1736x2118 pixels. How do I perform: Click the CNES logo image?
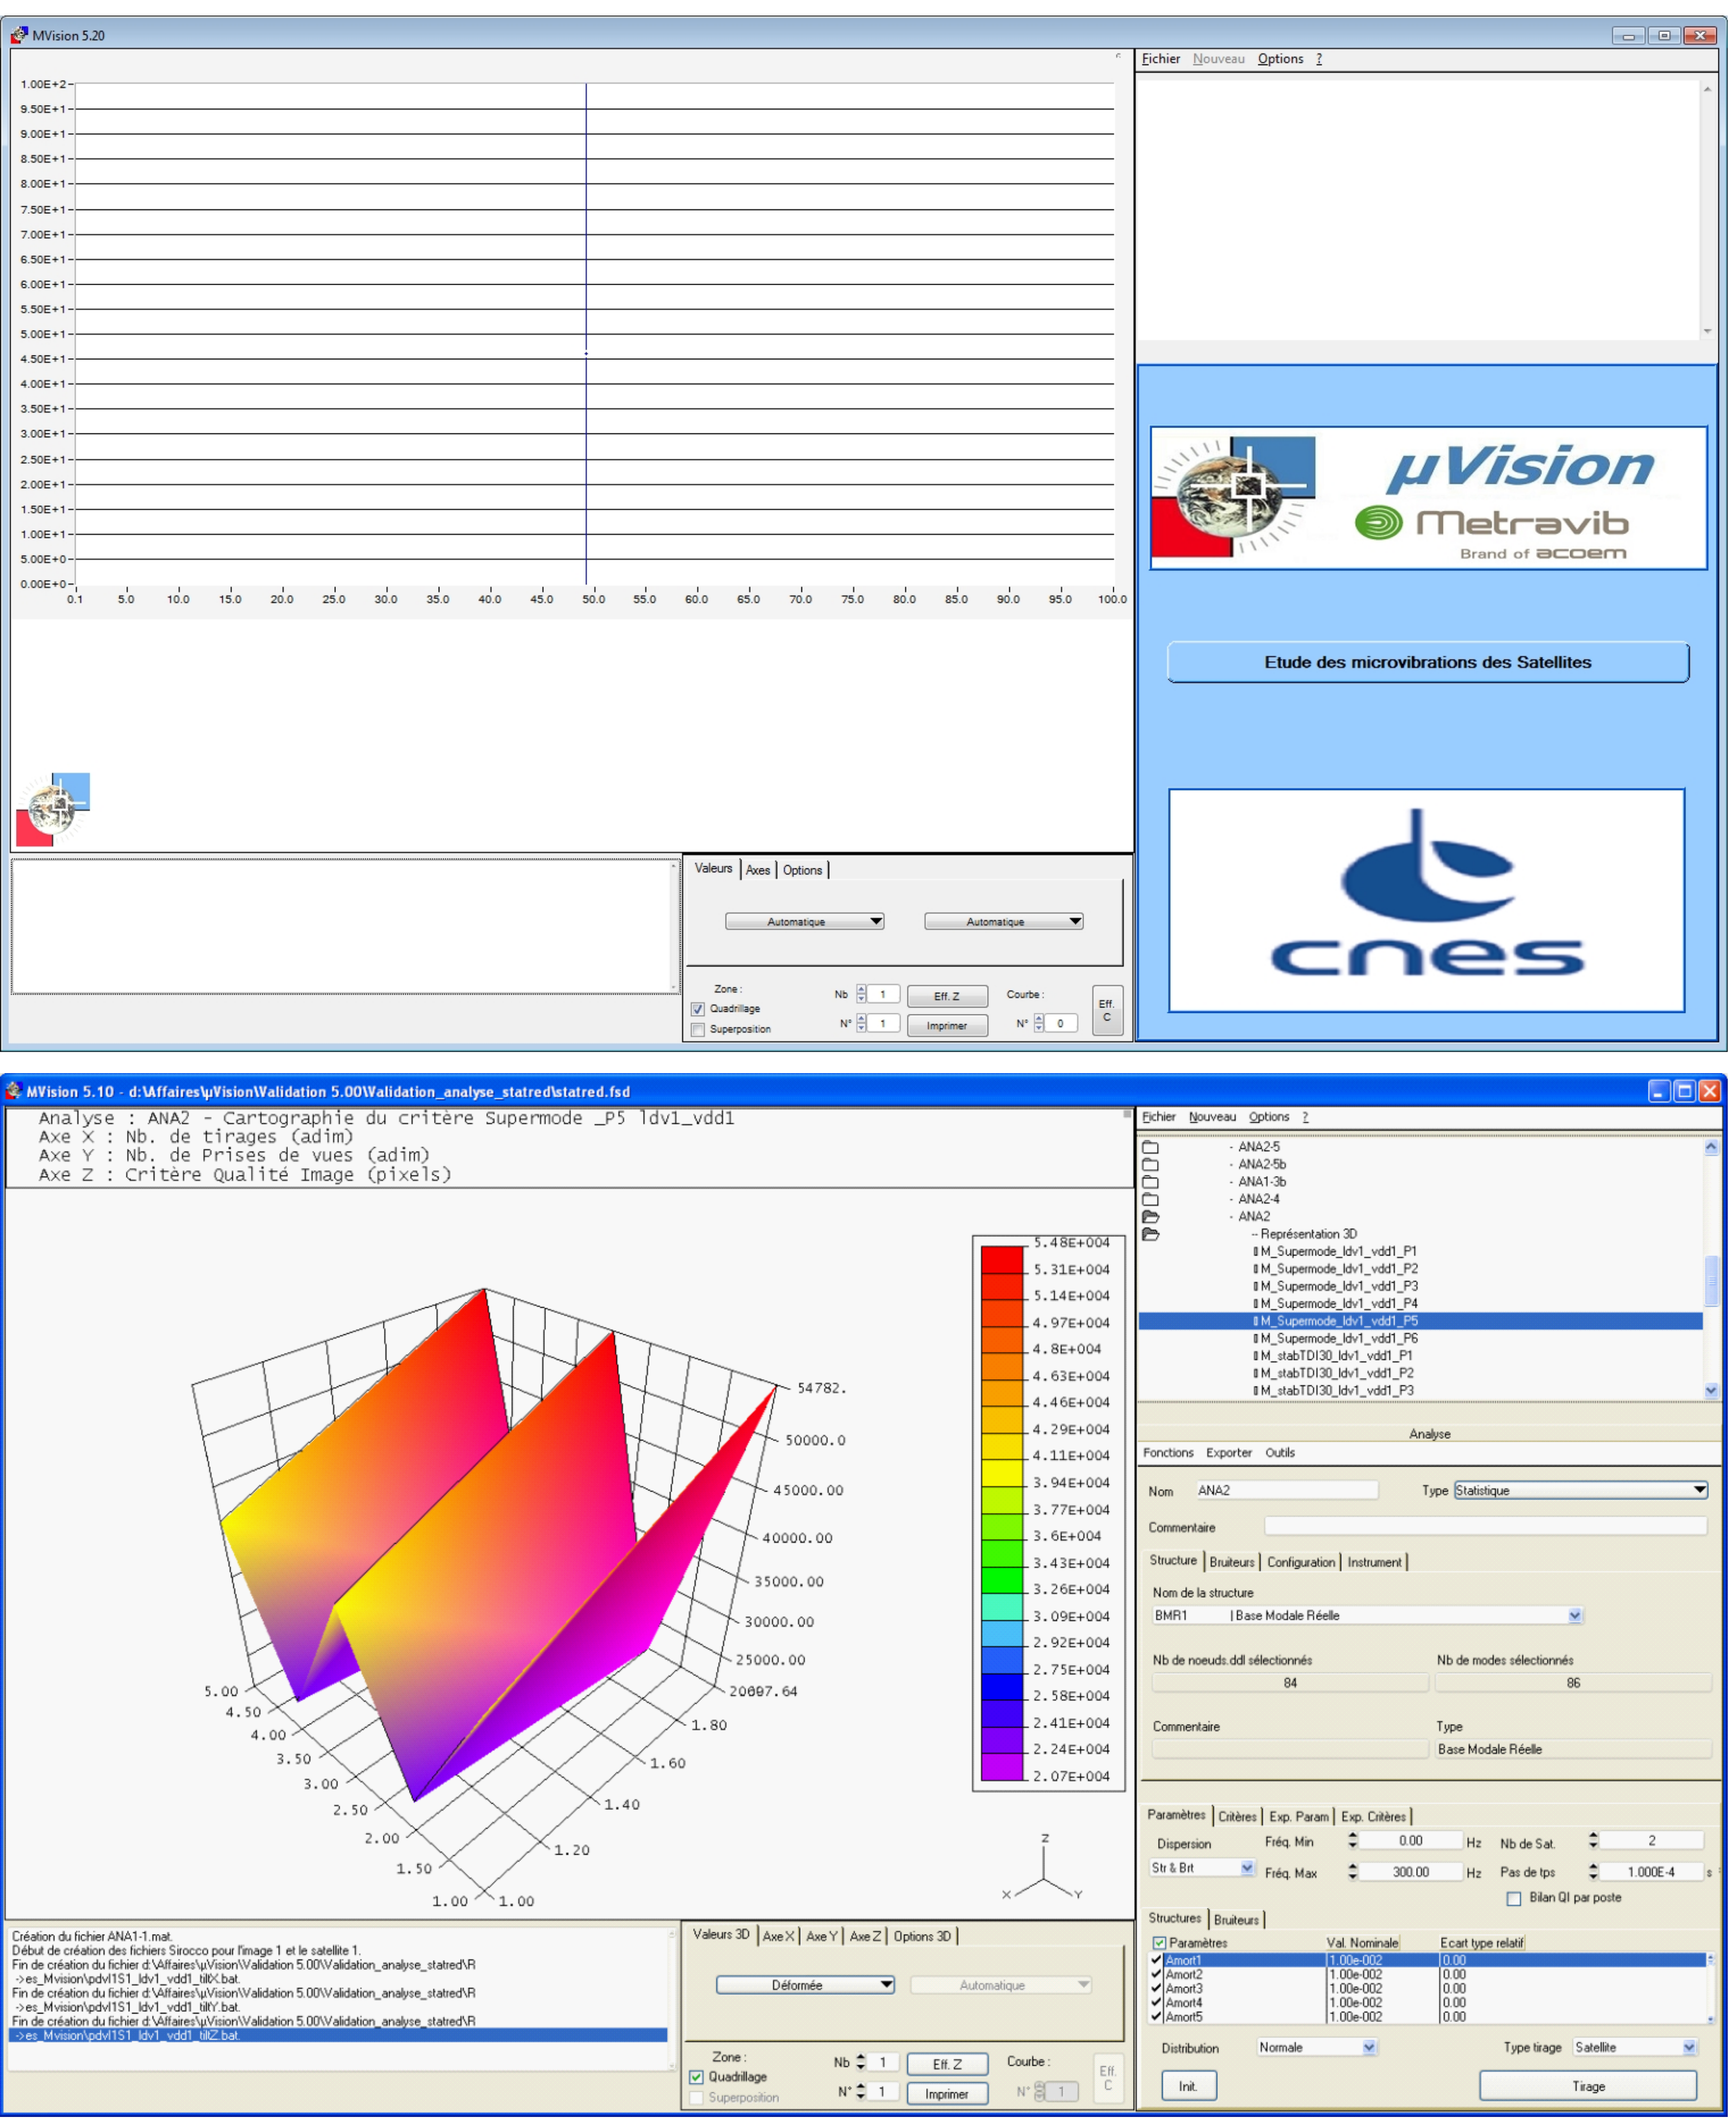click(x=1426, y=900)
